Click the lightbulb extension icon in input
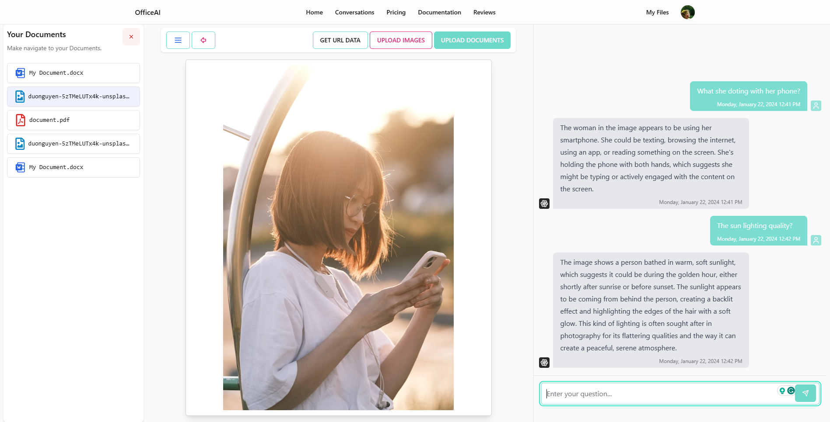 pyautogui.click(x=782, y=391)
